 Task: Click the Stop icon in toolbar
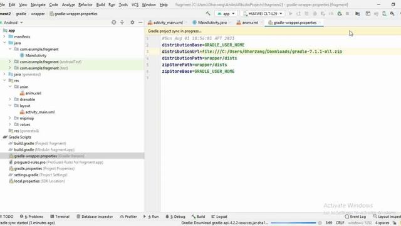(347, 14)
